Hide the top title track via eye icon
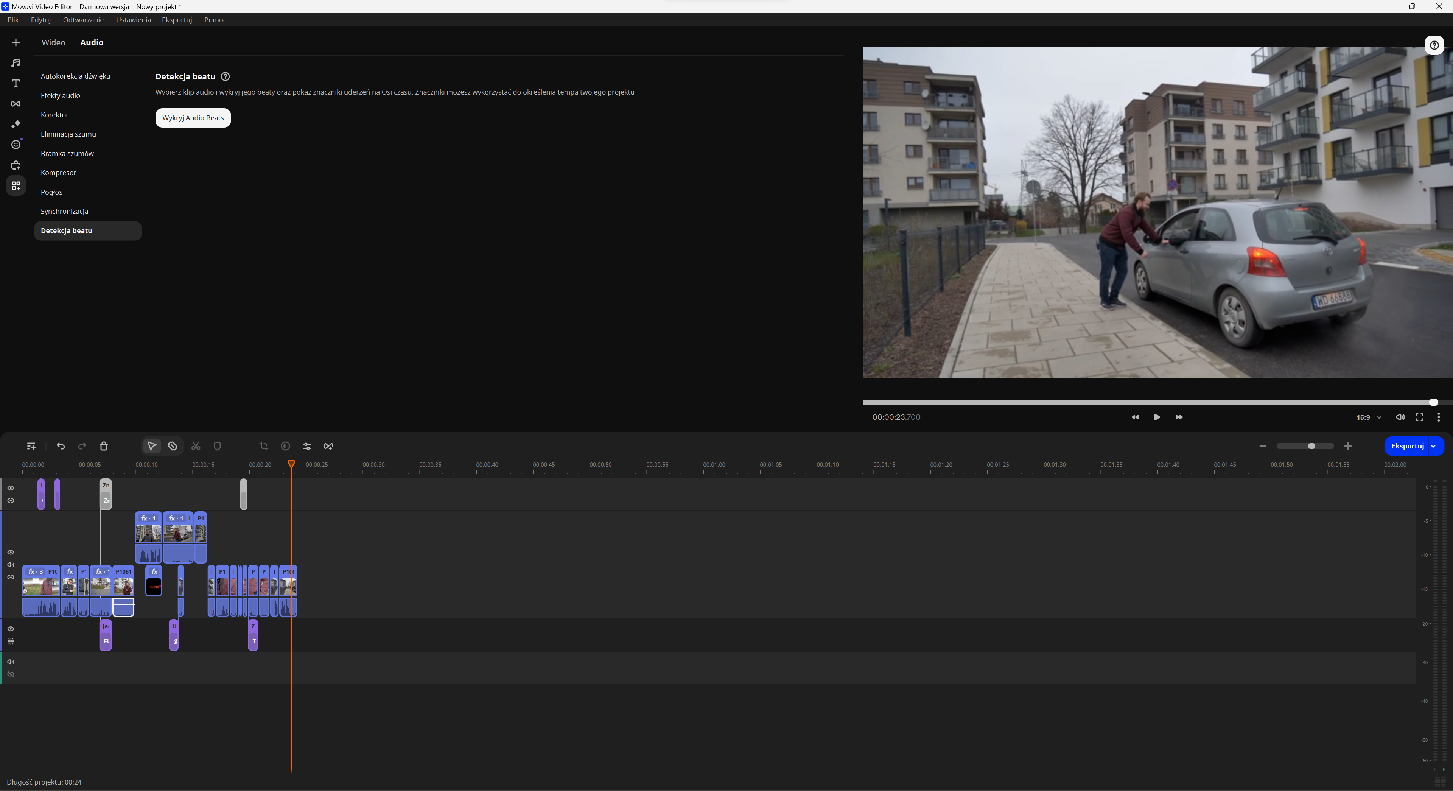The width and height of the screenshot is (1453, 791). pyautogui.click(x=11, y=488)
